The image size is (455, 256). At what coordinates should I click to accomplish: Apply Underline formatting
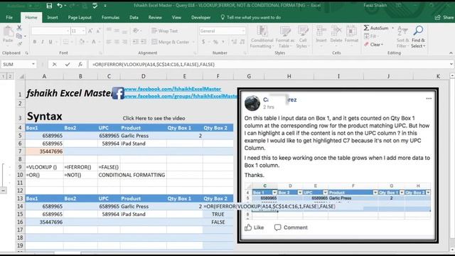(50, 42)
